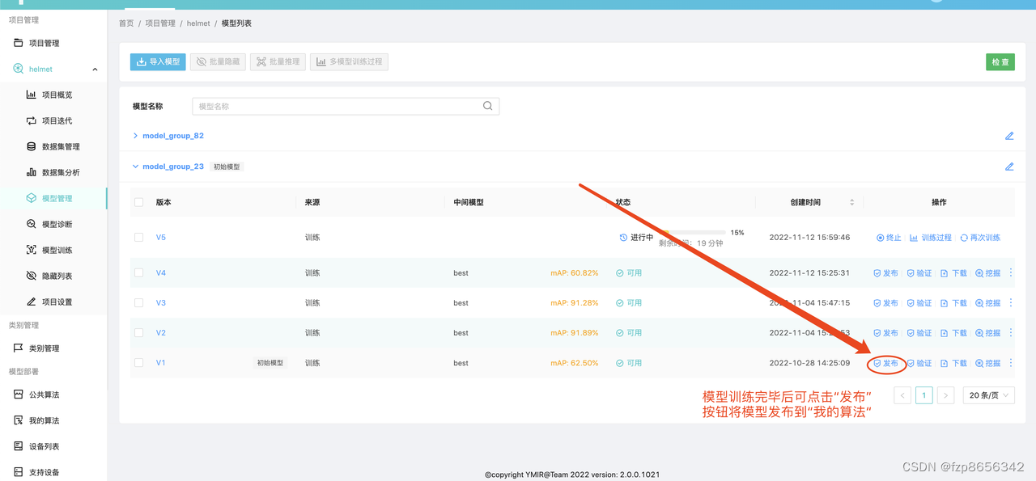Collapse the model_group_23 group
The width and height of the screenshot is (1036, 481).
pos(135,167)
